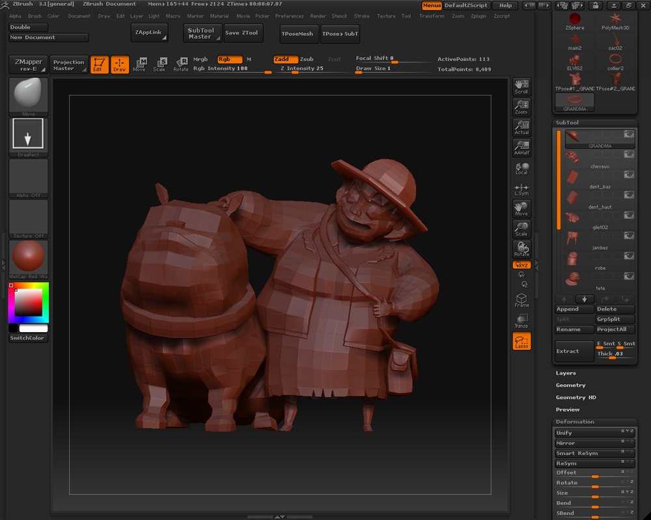Activate the Draw mode icon
The image size is (651, 520).
120,64
